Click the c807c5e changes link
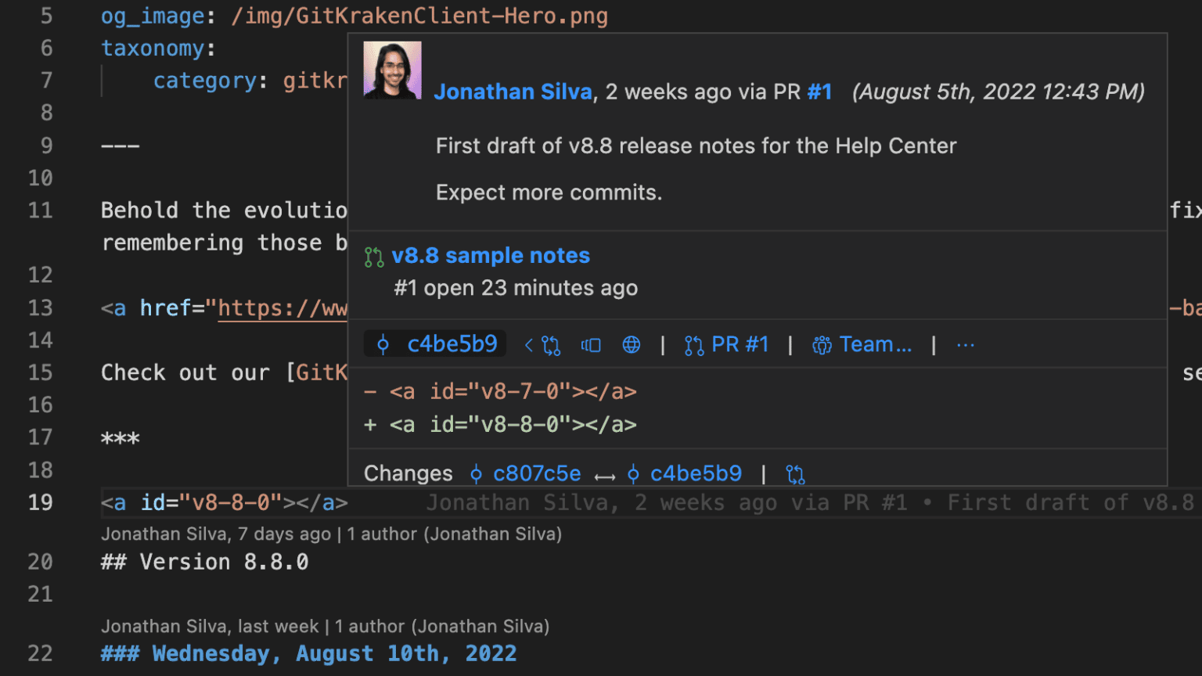1202x676 pixels. click(x=537, y=473)
